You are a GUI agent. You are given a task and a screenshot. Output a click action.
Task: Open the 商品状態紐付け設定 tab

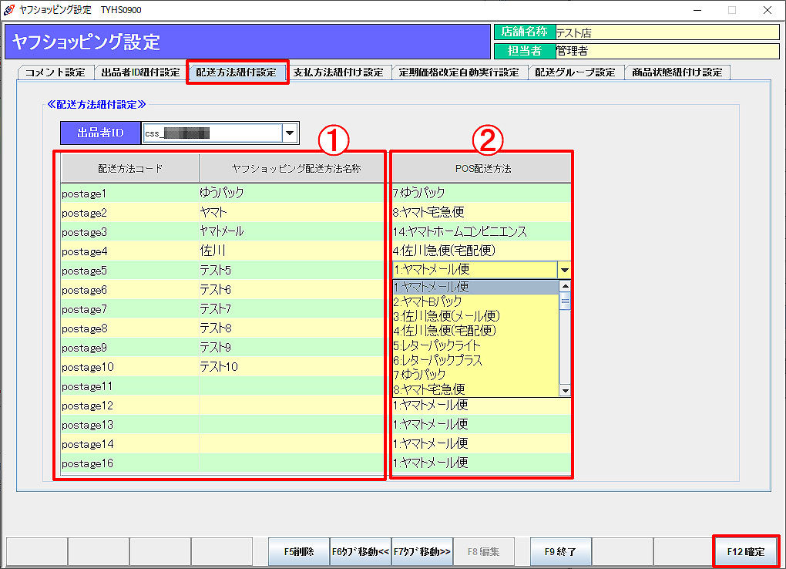click(677, 72)
